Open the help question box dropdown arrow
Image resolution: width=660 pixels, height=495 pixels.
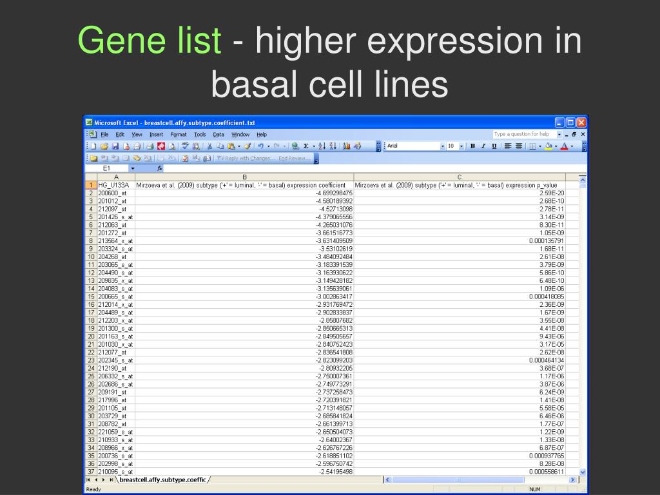[559, 134]
